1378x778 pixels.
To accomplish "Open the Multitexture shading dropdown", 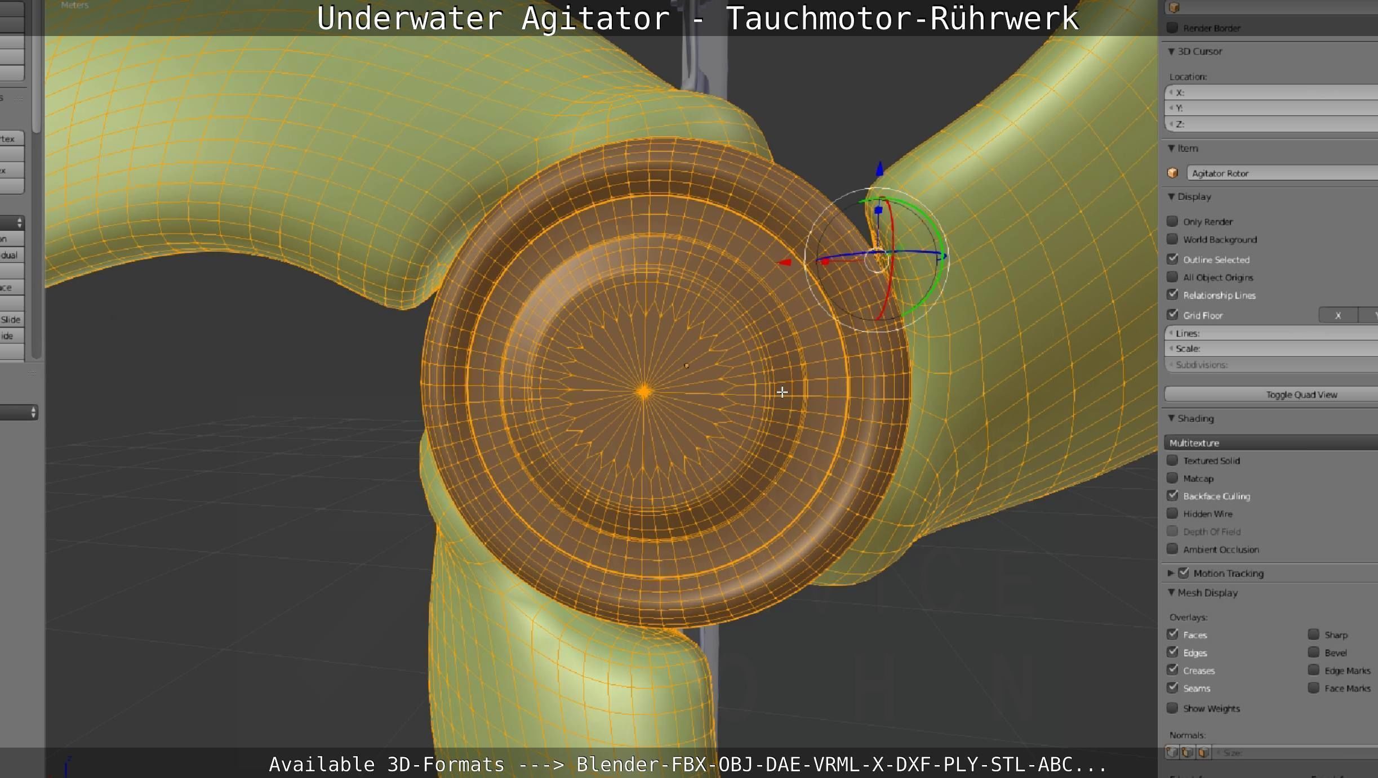I will coord(1271,442).
